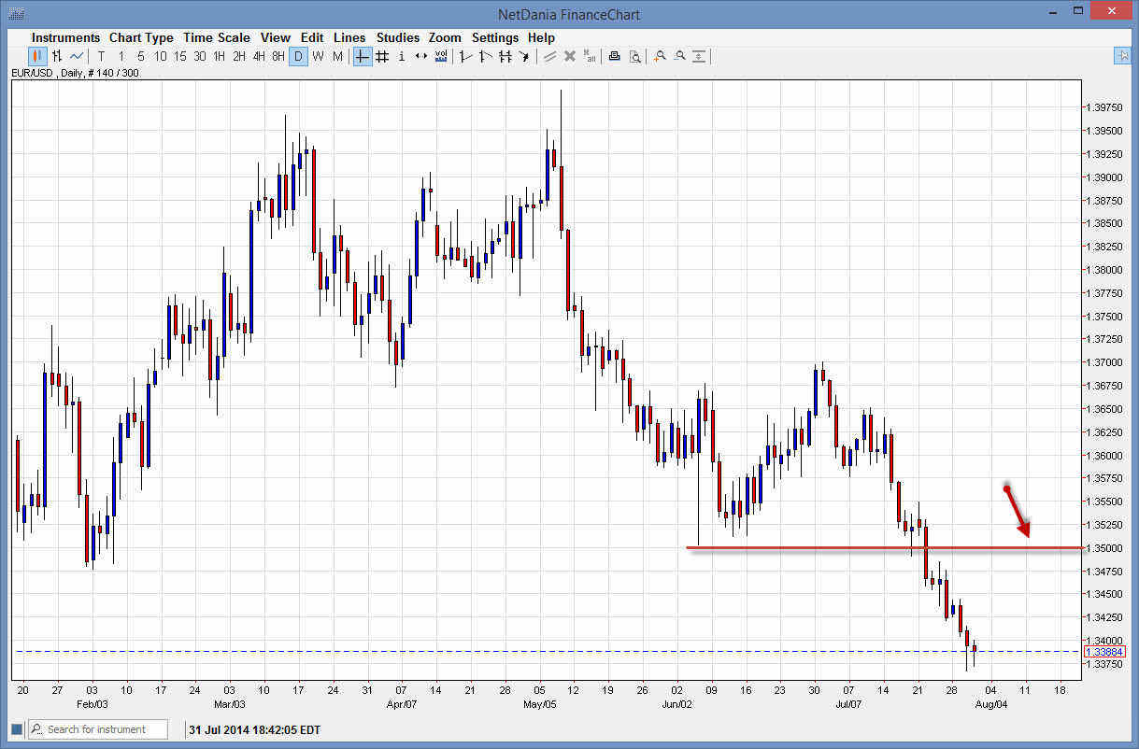The height and width of the screenshot is (749, 1139).
Task: Toggle the D daily timeframe button
Action: [298, 56]
